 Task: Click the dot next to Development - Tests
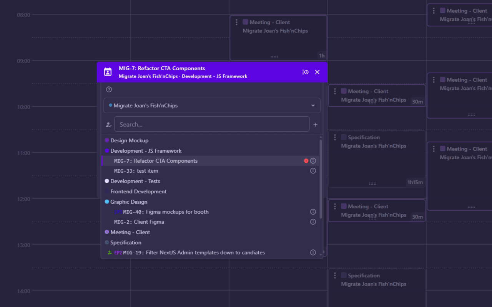(107, 181)
